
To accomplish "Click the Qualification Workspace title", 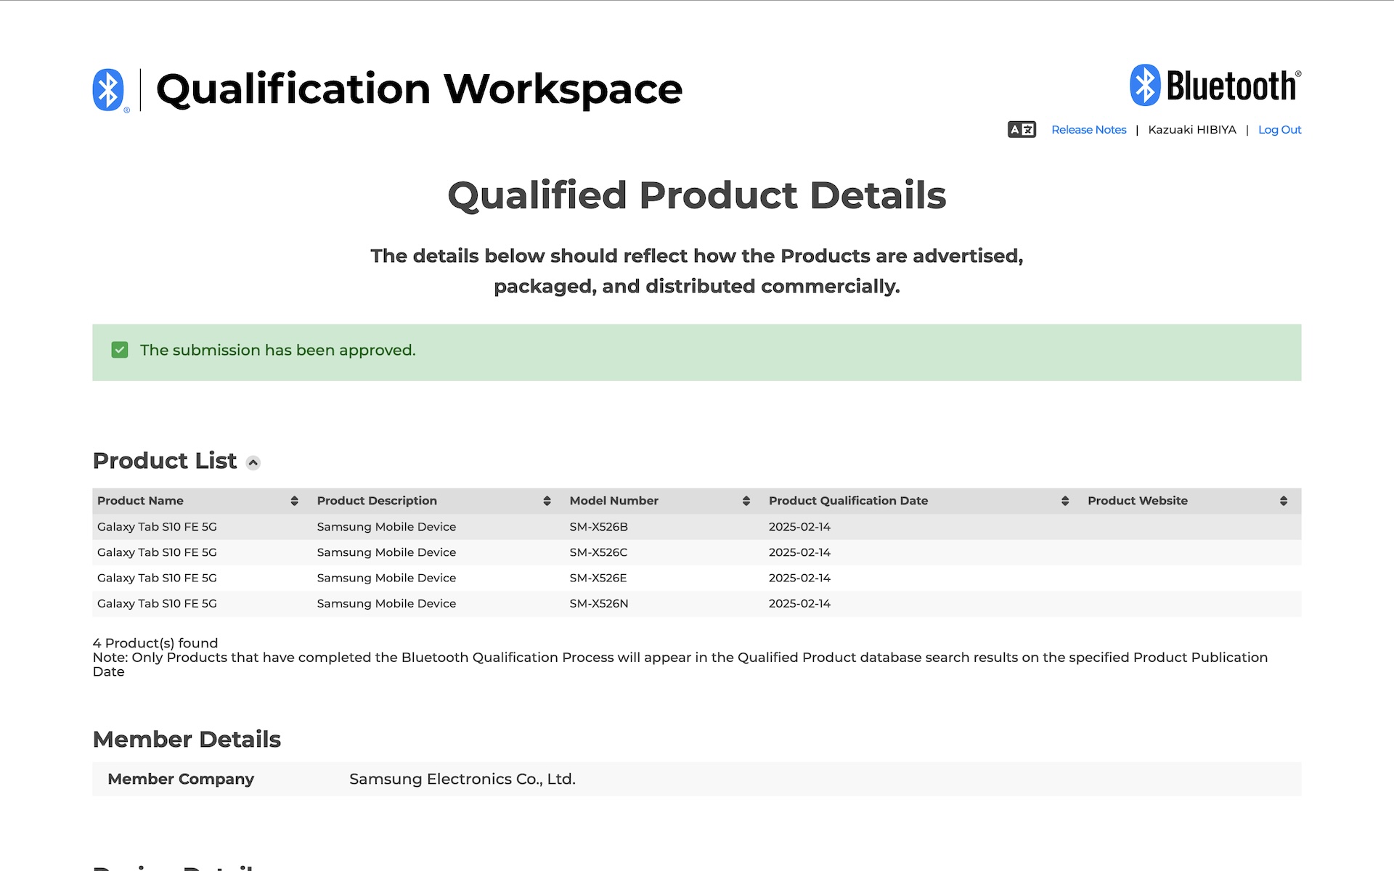I will click(419, 89).
